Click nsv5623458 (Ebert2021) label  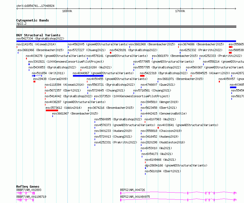pyautogui.click(x=159, y=108)
